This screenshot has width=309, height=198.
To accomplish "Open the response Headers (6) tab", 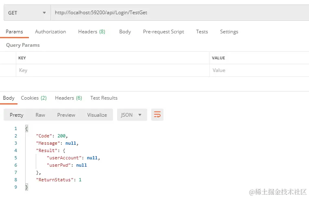I will pos(68,98).
